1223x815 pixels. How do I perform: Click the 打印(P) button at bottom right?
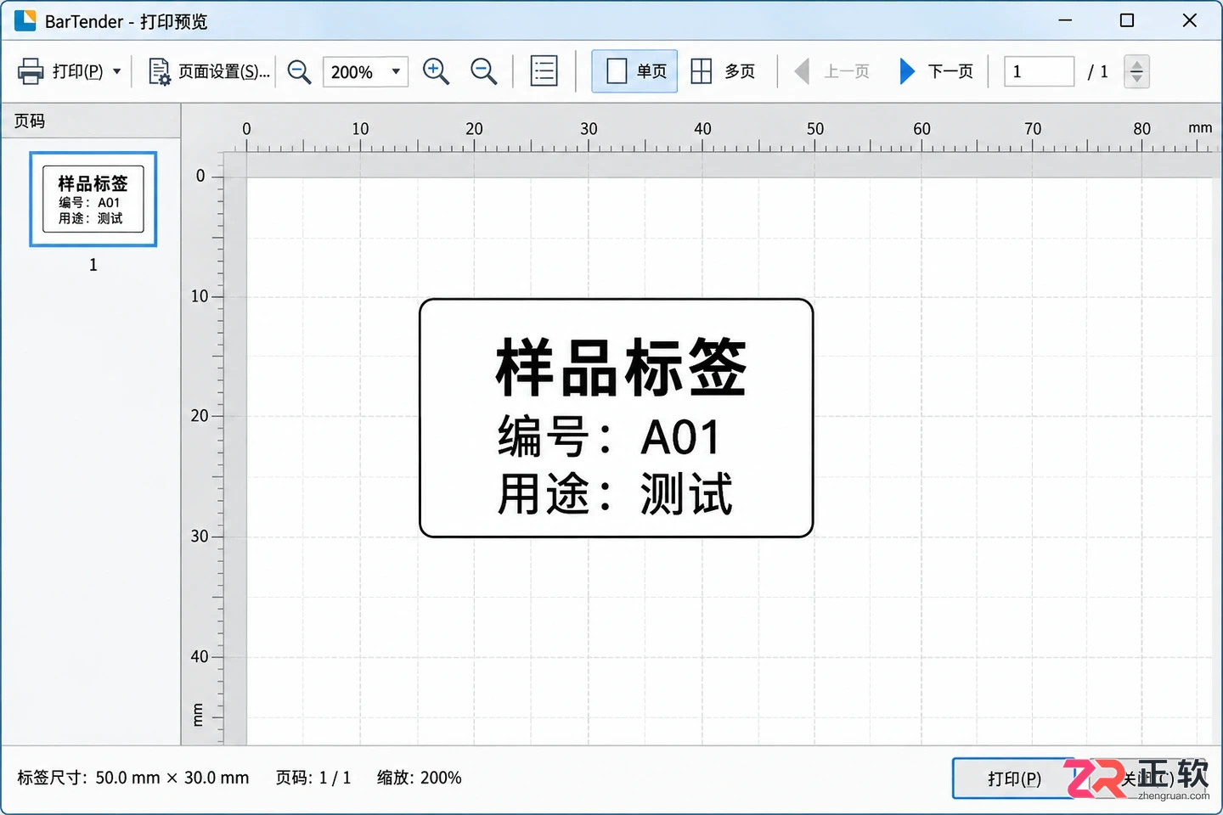tap(1013, 778)
